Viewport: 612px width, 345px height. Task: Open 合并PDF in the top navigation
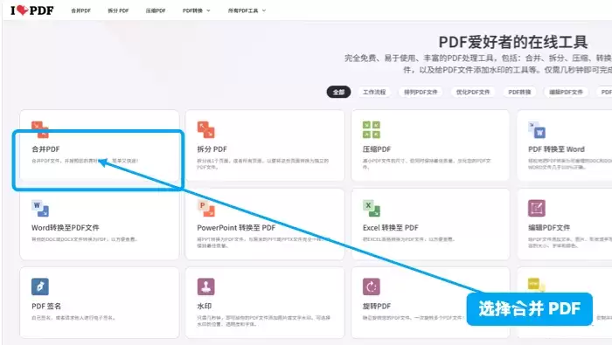pos(80,10)
